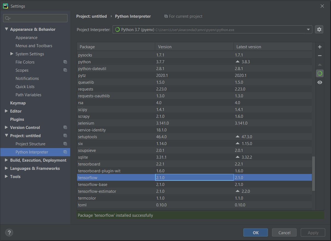Click the python 3.8.3 update arrow indicator
The image size is (331, 241).
[x=237, y=62]
